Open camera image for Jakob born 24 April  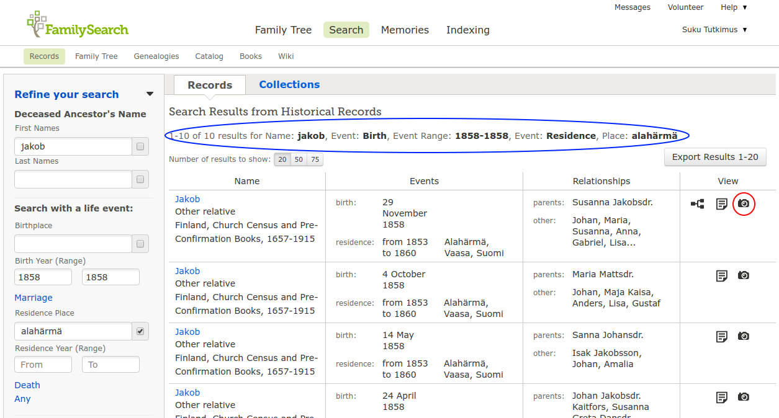pyautogui.click(x=744, y=397)
